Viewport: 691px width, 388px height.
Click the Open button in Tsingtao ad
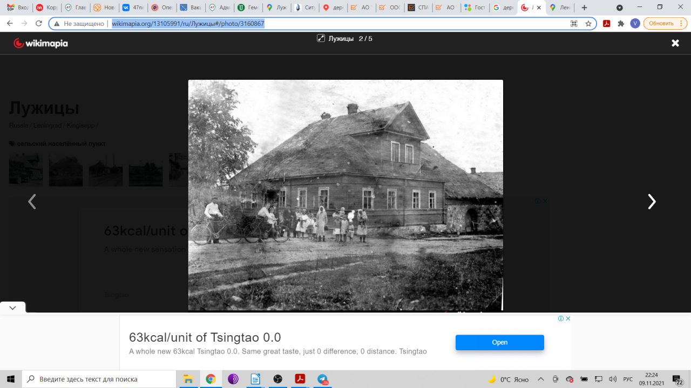[x=499, y=342]
